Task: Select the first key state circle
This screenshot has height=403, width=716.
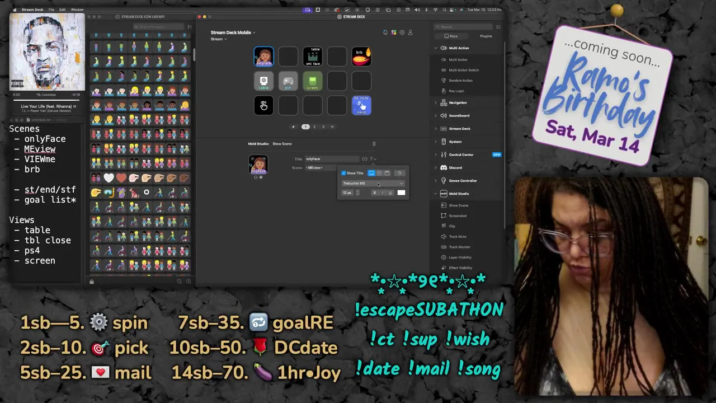Action: coord(256,177)
